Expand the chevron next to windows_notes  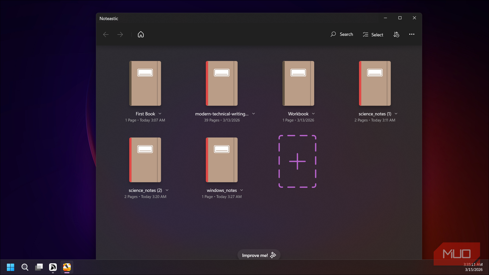click(241, 190)
